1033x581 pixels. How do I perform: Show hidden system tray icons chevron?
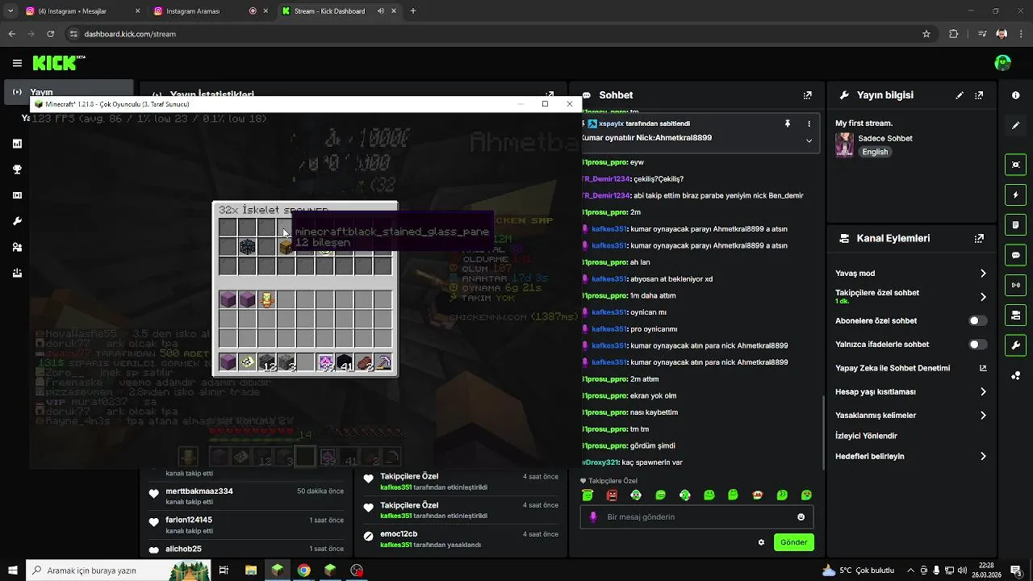pyautogui.click(x=911, y=571)
